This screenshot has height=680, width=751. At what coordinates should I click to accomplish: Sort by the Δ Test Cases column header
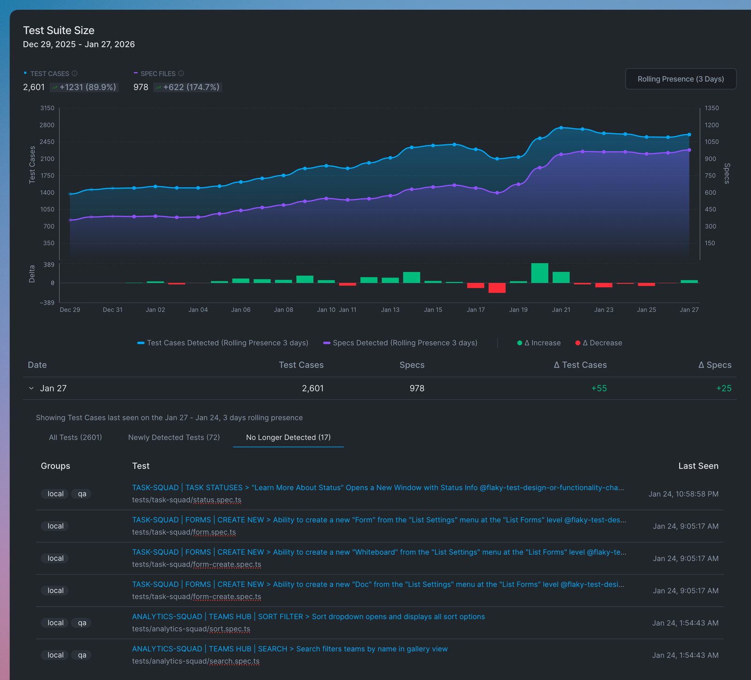580,365
